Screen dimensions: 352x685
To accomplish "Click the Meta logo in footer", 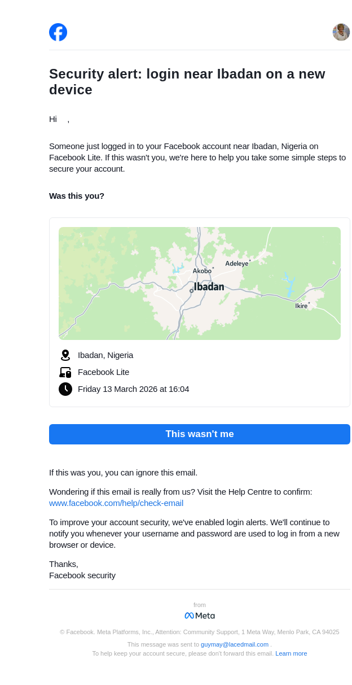I will pyautogui.click(x=200, y=616).
